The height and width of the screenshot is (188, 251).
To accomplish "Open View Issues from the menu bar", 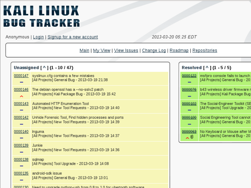I will (x=126, y=50).
